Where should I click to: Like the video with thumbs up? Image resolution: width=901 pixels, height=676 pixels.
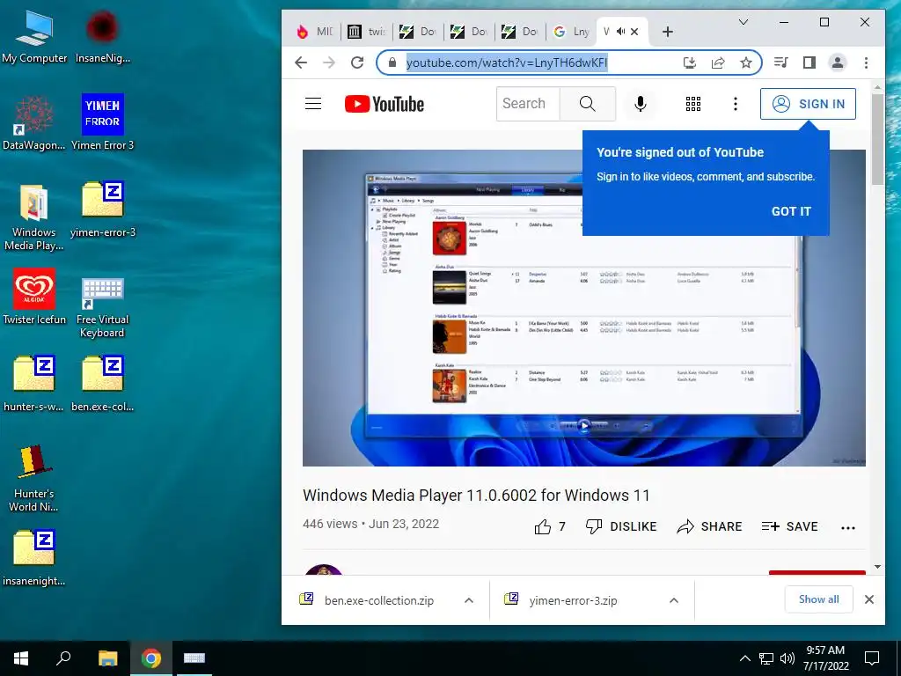[549, 526]
